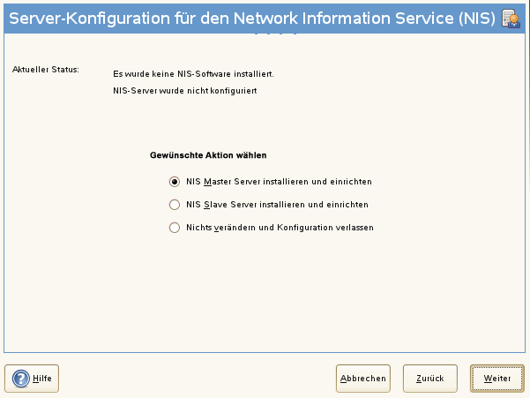
Task: Go back with the Zurück button
Action: click(x=429, y=378)
